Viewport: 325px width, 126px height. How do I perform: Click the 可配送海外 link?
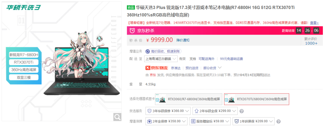206,59
